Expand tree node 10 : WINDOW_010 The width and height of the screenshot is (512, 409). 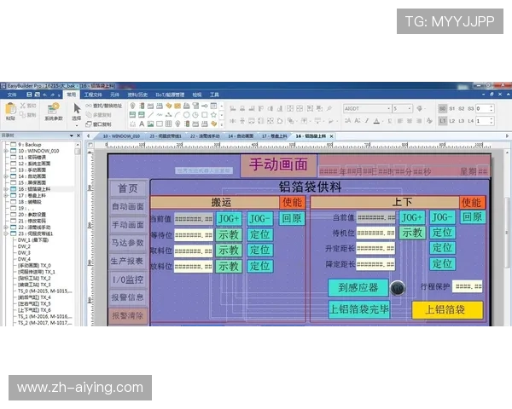[x=6, y=151]
